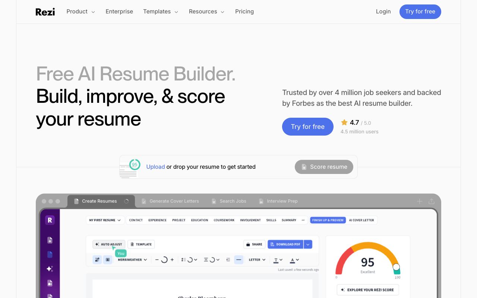Open the Enterprise page
This screenshot has height=298, width=477.
pyautogui.click(x=119, y=12)
